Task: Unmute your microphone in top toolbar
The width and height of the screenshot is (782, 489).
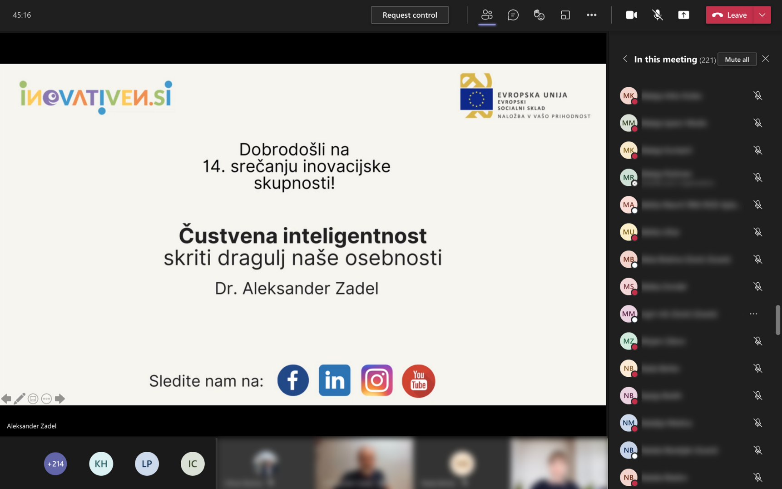Action: pyautogui.click(x=657, y=15)
